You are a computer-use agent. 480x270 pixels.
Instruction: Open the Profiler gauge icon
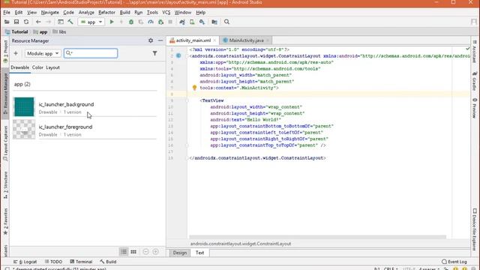[151, 22]
